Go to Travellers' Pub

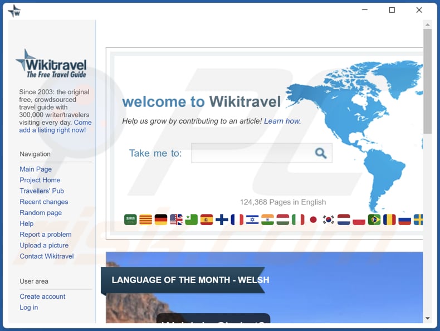pyautogui.click(x=42, y=191)
